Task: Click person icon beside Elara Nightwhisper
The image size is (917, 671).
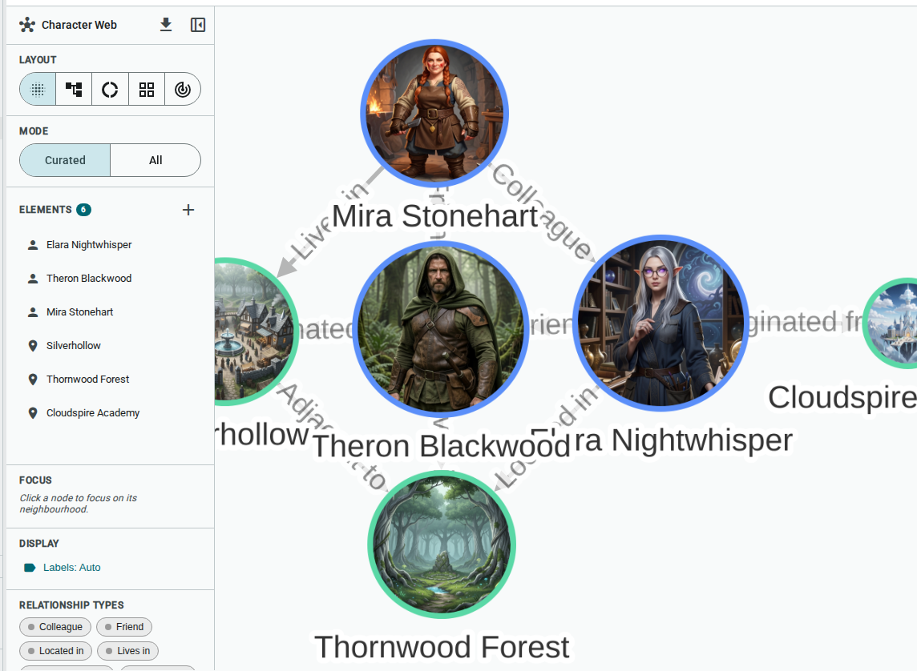Action: tap(33, 245)
